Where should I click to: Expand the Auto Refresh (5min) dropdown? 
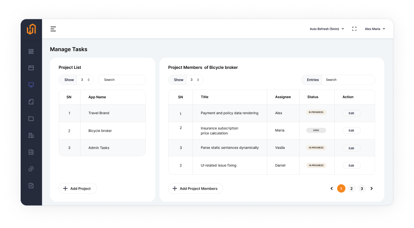pyautogui.click(x=326, y=29)
